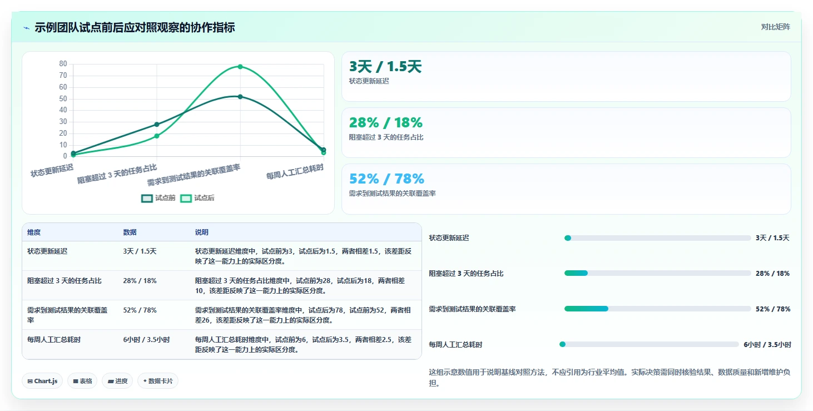
Task: Click the footnote beginning 这组示意数值
Action: point(609,378)
